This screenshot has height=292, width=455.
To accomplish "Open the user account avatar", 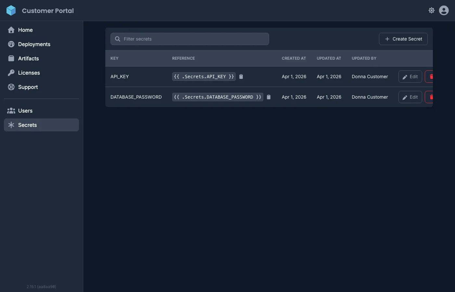I will point(444,10).
